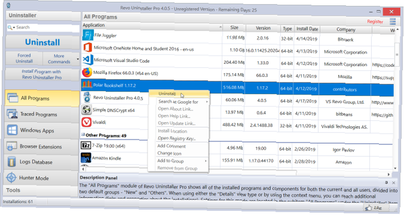Select Mozilla Firefox 66.0.3 row name
Viewport: 404px width, 215px height.
click(126, 73)
